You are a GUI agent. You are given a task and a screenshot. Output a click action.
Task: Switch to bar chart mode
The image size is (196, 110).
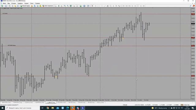coord(56,6)
